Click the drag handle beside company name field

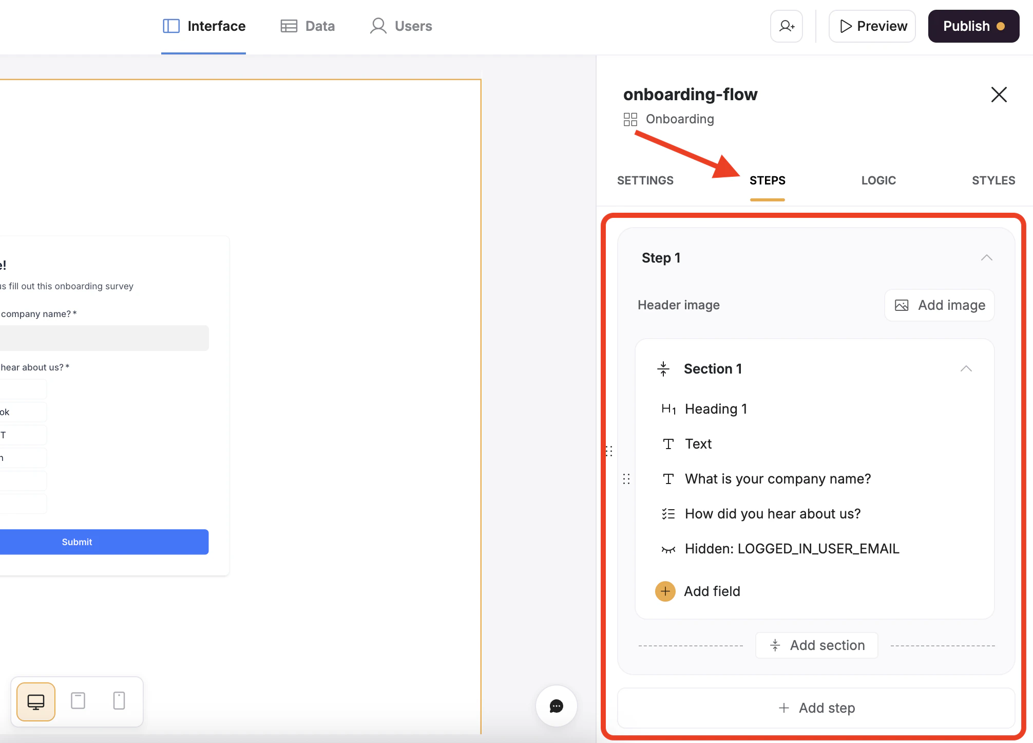[626, 479]
